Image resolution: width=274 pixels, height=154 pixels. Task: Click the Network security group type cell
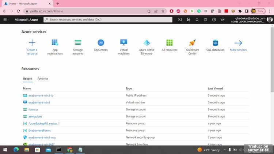pos(140,138)
